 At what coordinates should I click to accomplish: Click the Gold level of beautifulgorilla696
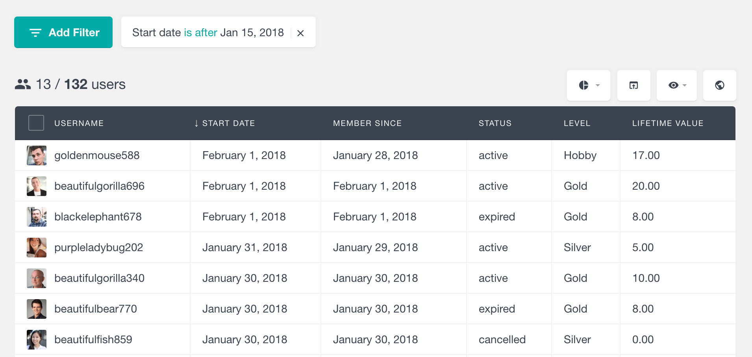pyautogui.click(x=575, y=186)
